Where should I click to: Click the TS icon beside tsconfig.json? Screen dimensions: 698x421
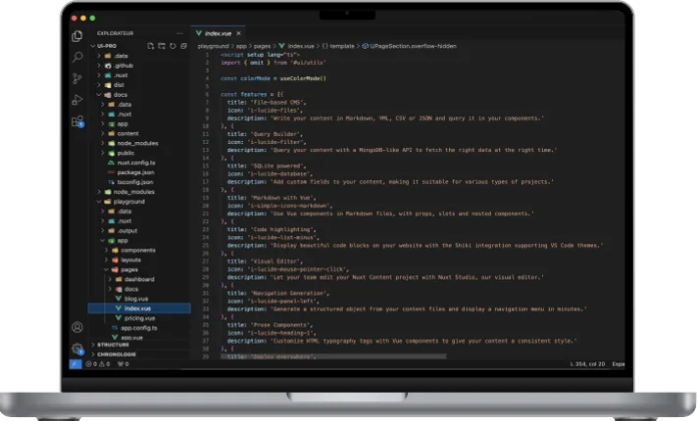[112, 182]
